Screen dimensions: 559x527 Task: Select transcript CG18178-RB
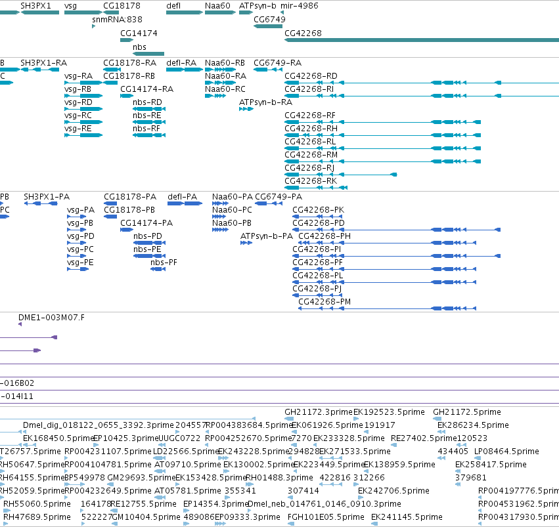129,76
